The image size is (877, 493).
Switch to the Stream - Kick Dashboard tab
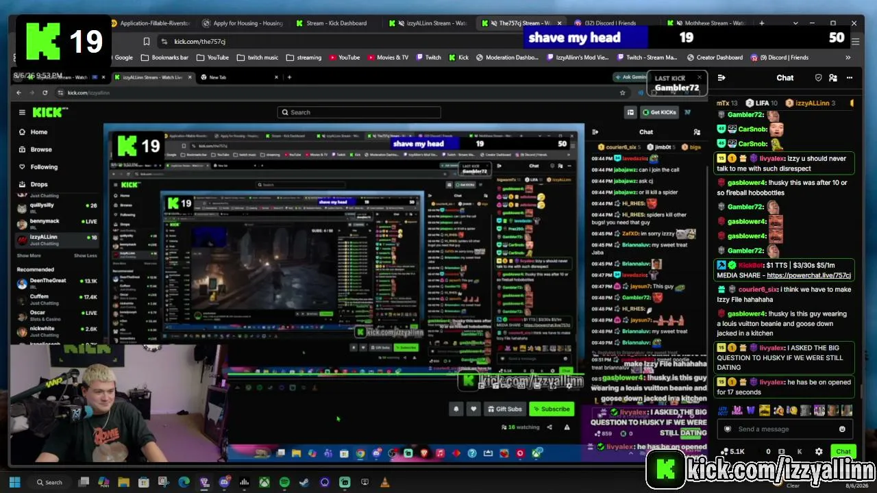pos(336,23)
